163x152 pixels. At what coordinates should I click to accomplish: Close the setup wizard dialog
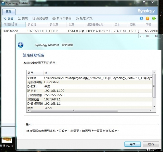pos(156,36)
